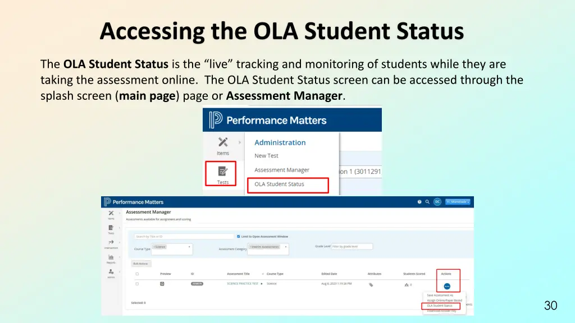Viewport: 575px width, 323px height.
Task: Click the Items crossed-tools icon in upper screenshot
Action: (x=222, y=142)
